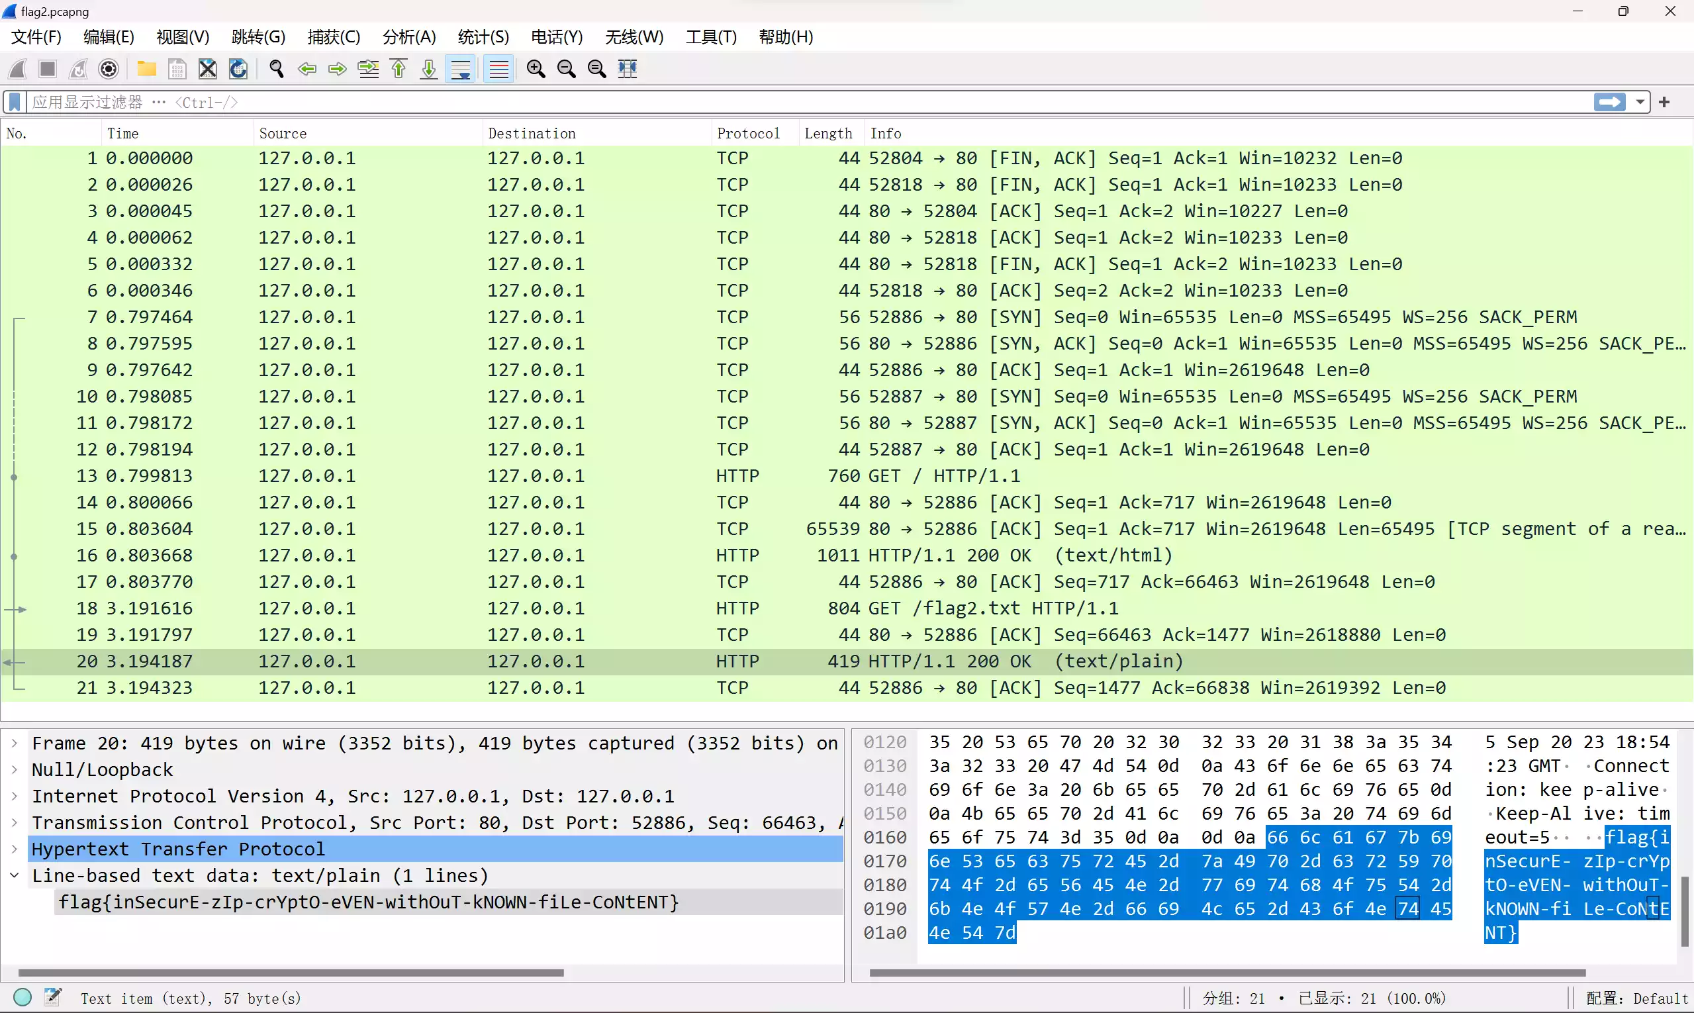
Task: Toggle the Null/Loopback layer visibility
Action: coord(16,768)
